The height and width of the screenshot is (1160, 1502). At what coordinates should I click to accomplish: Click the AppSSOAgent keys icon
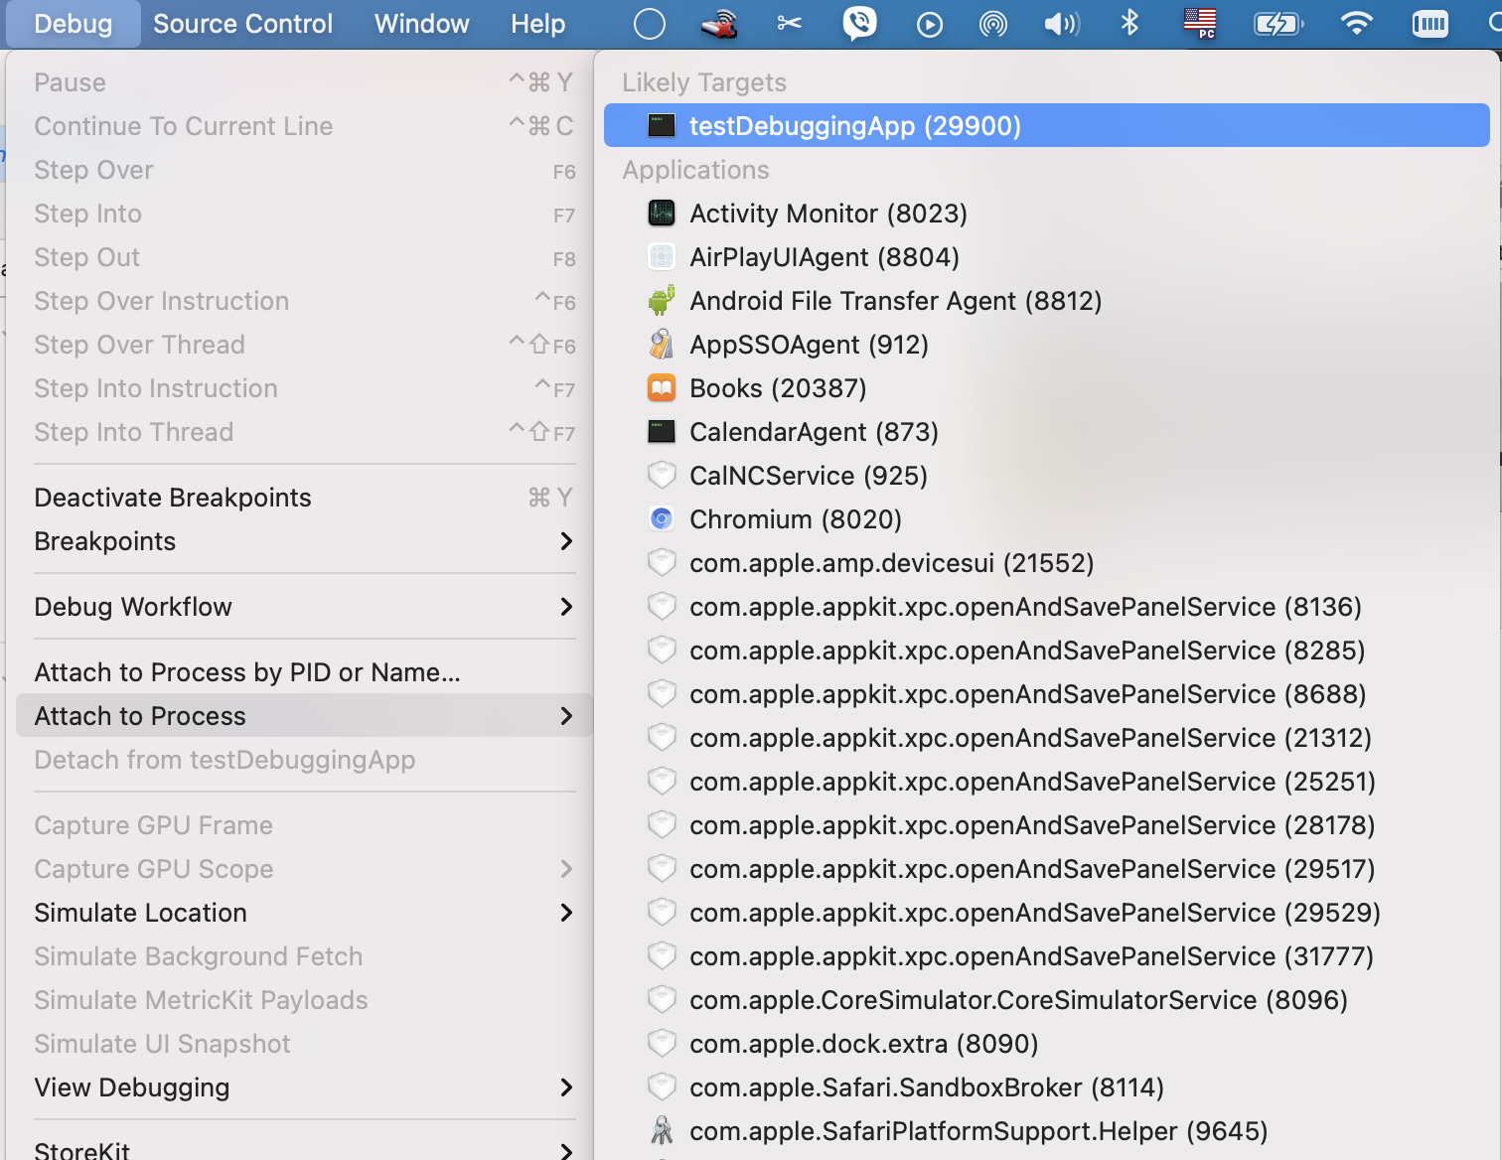click(662, 344)
